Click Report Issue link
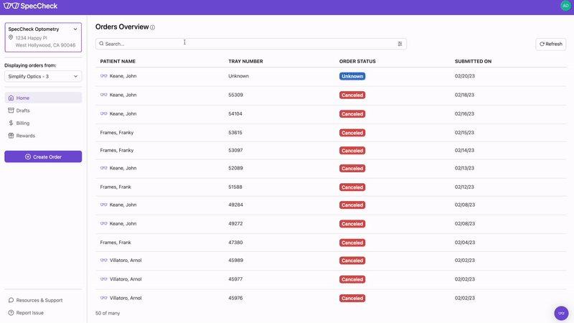 point(30,313)
